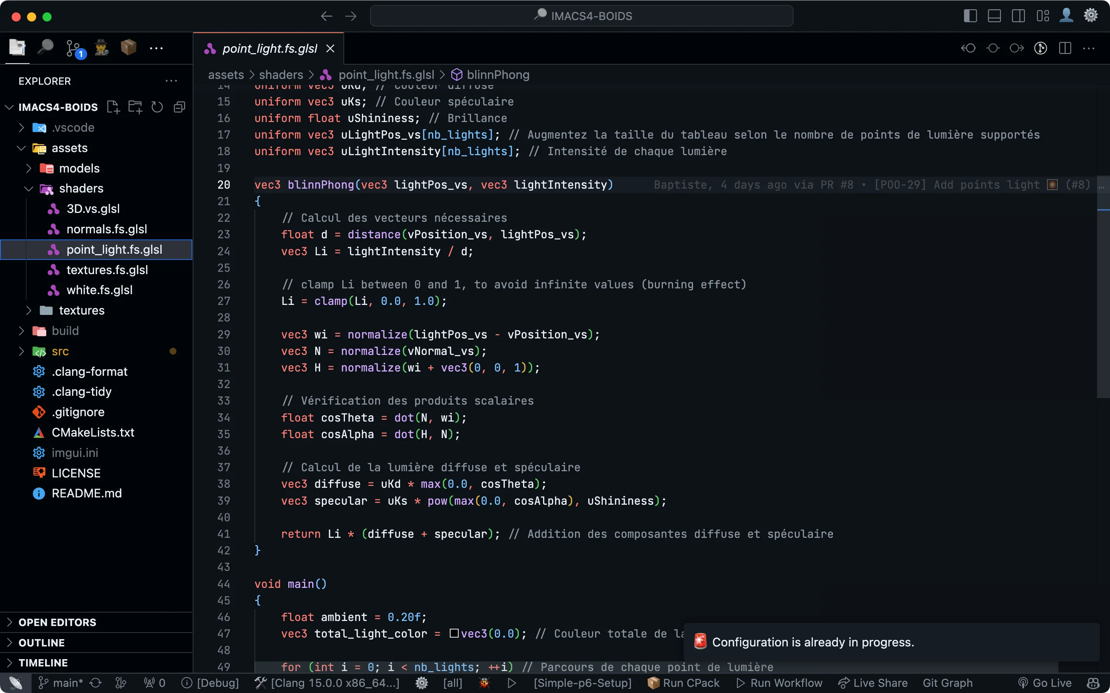This screenshot has height=693, width=1110.
Task: Expand the src folder
Action: click(60, 351)
